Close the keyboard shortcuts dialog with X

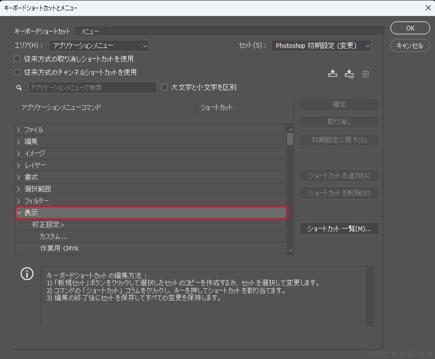427,8
